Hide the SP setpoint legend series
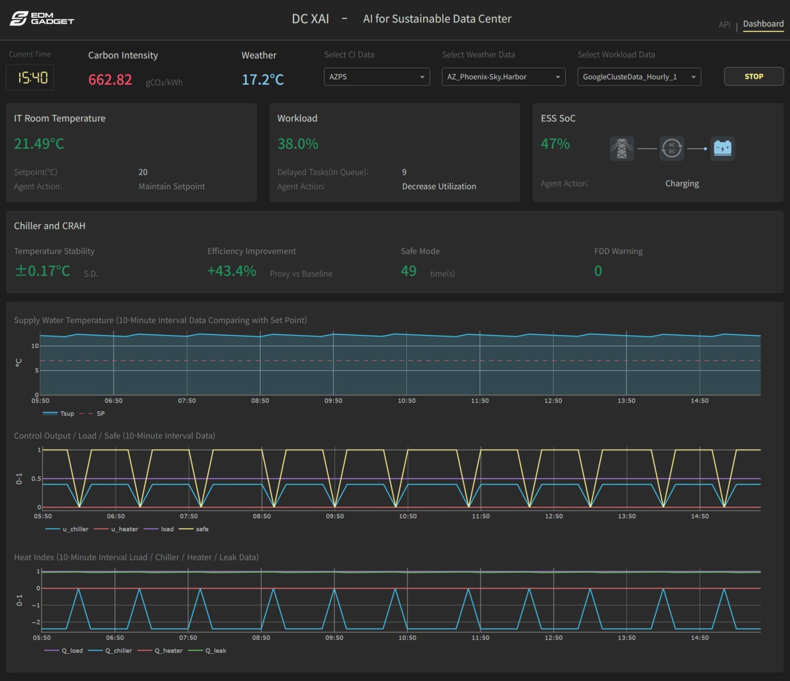This screenshot has width=790, height=681. click(94, 414)
